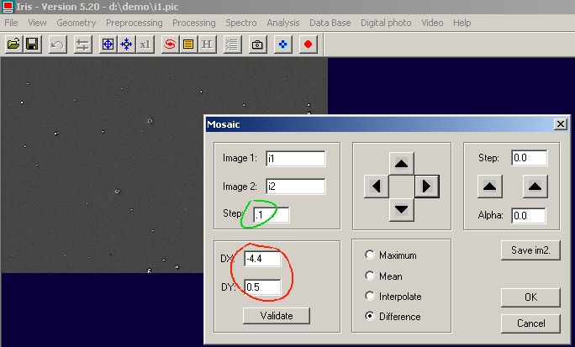
Task: Click the Undo arrow toolbar icon
Action: coord(57,45)
